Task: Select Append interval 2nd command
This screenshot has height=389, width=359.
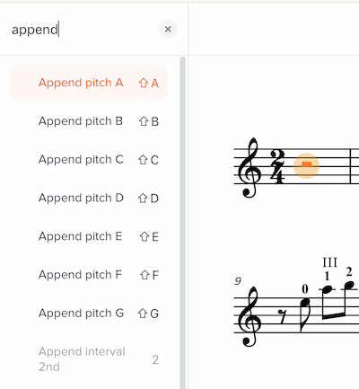Action: coord(89,359)
